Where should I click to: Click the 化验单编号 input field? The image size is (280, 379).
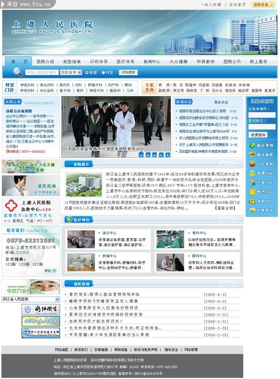tap(262, 115)
